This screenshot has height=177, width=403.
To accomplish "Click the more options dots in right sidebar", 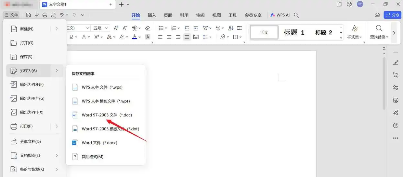I will [396, 138].
